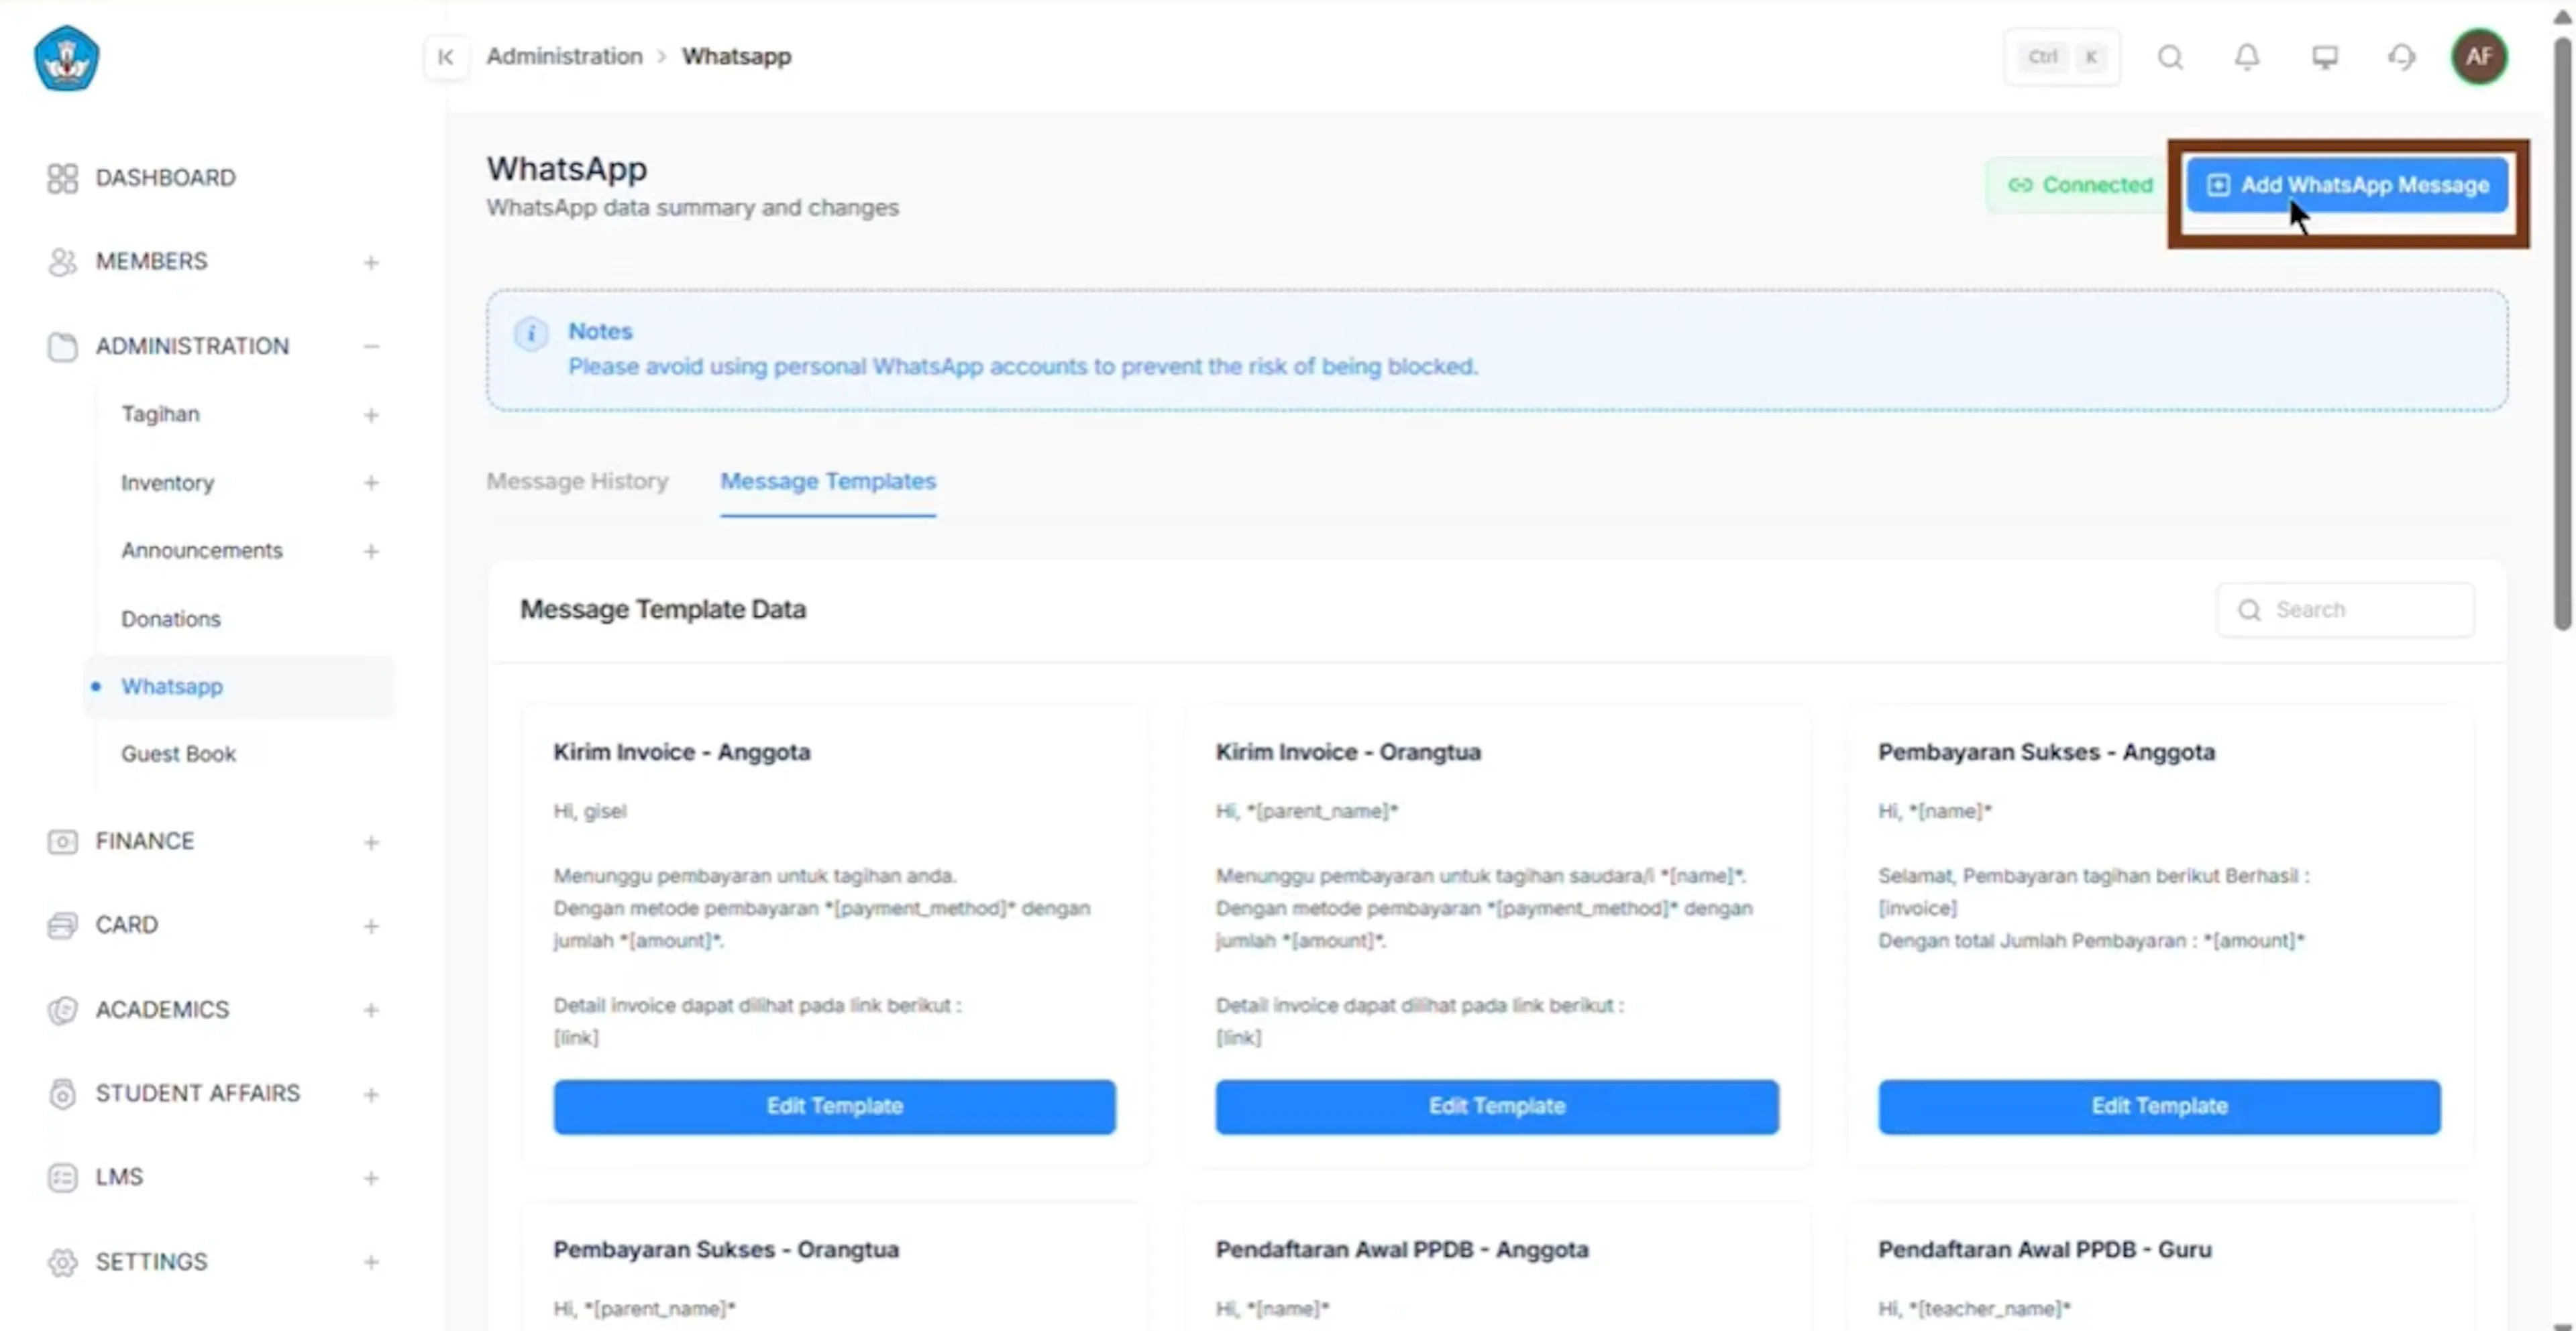The height and width of the screenshot is (1331, 2576).
Task: Open the support headset icon
Action: point(2402,57)
